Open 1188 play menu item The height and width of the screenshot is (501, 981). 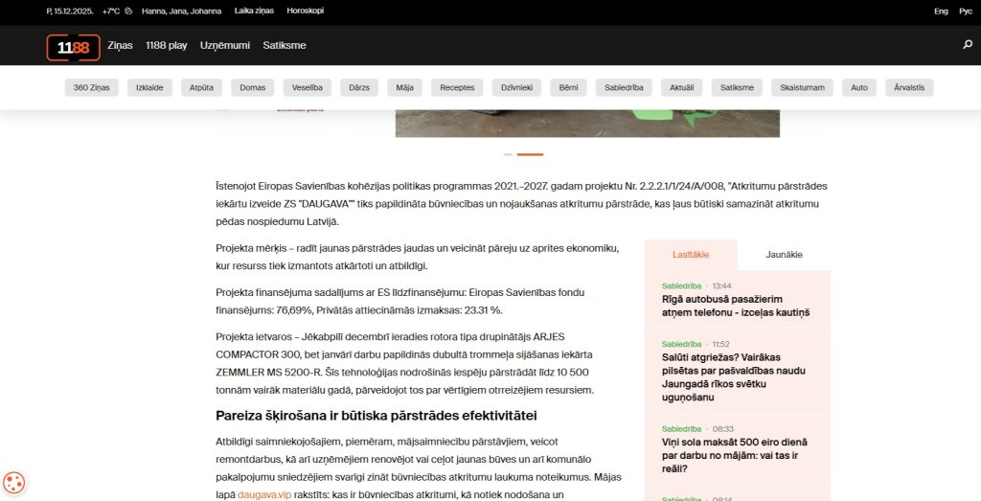click(167, 45)
